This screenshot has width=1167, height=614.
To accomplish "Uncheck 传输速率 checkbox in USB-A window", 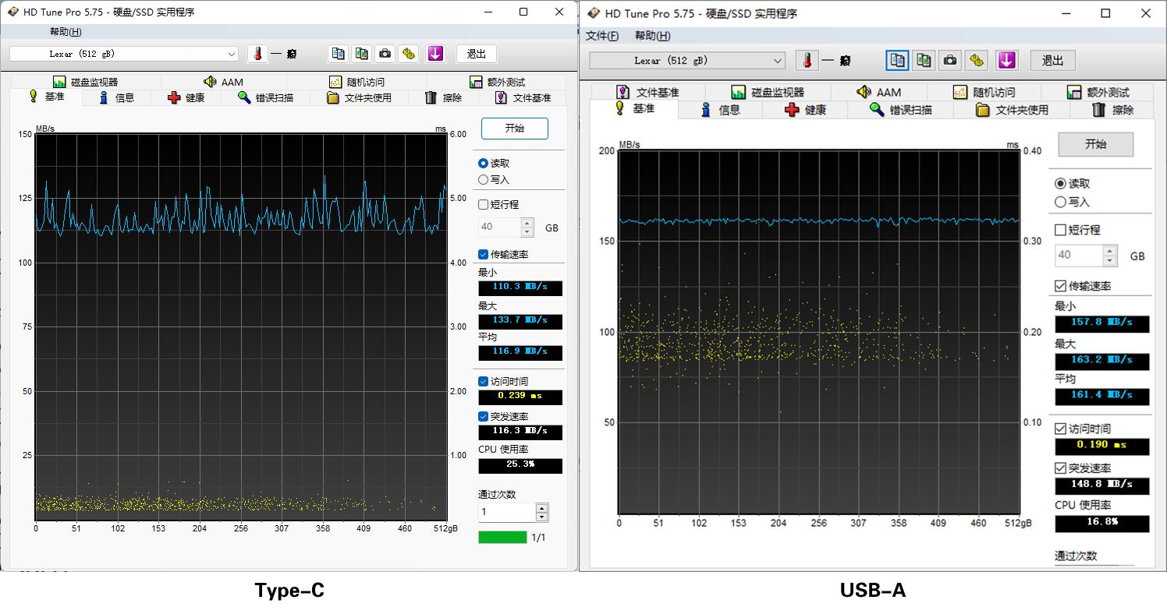I will (x=1060, y=286).
